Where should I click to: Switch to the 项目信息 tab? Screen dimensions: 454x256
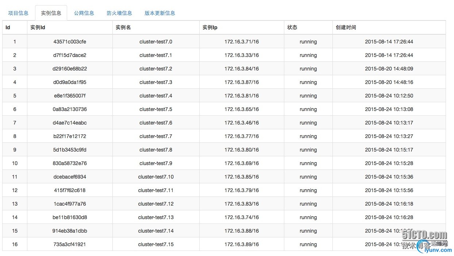pyautogui.click(x=18, y=13)
